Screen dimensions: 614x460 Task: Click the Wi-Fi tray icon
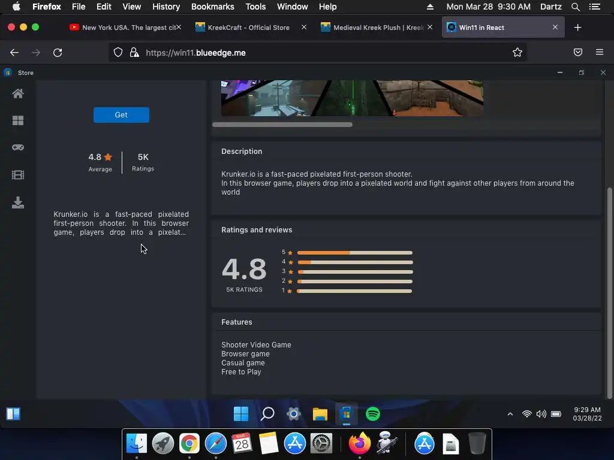pos(527,414)
